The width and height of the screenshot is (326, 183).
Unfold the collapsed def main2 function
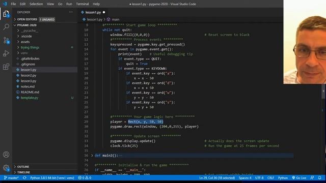(x=92, y=156)
